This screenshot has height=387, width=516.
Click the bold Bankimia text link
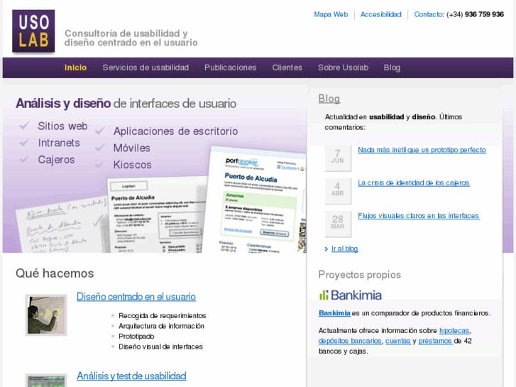pyautogui.click(x=334, y=313)
